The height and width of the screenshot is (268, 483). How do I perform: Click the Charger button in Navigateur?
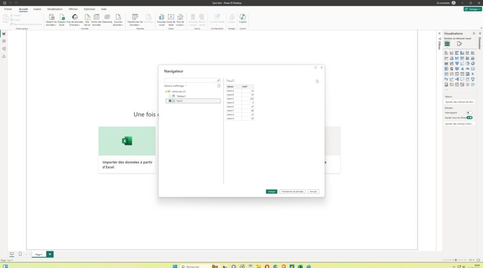point(271,192)
